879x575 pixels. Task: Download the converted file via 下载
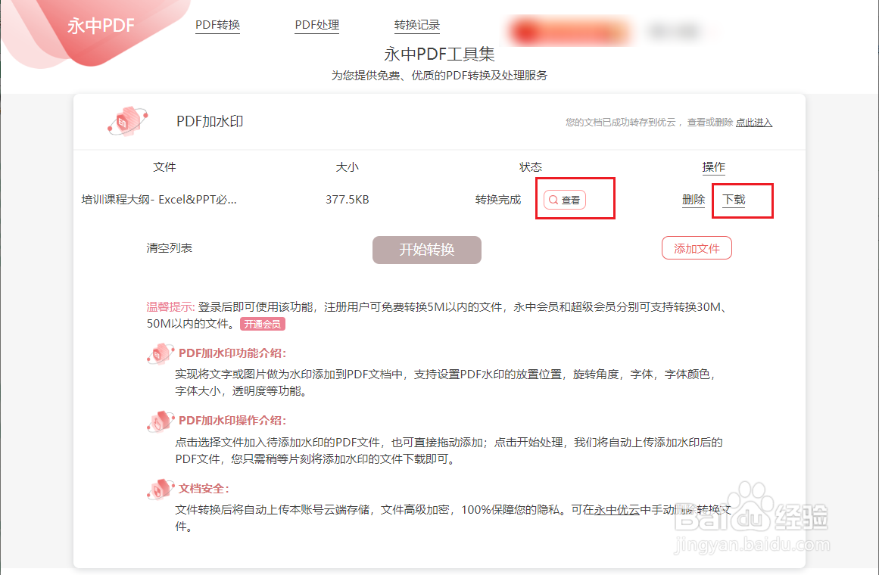click(733, 200)
